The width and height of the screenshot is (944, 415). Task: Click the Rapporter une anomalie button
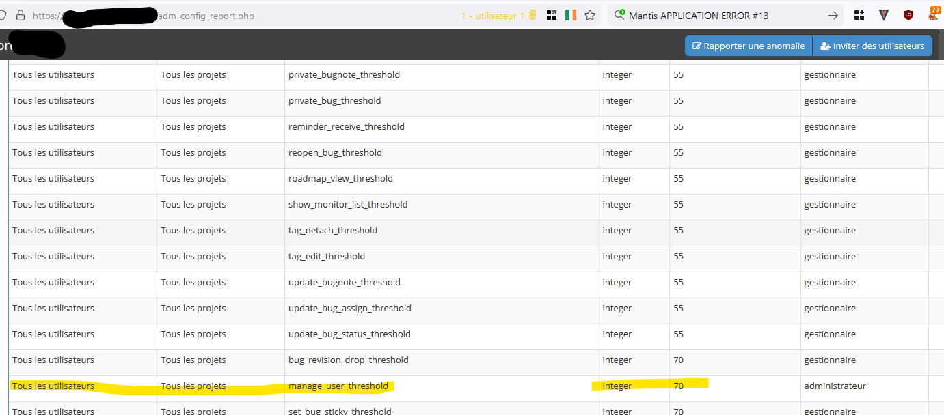pos(749,46)
